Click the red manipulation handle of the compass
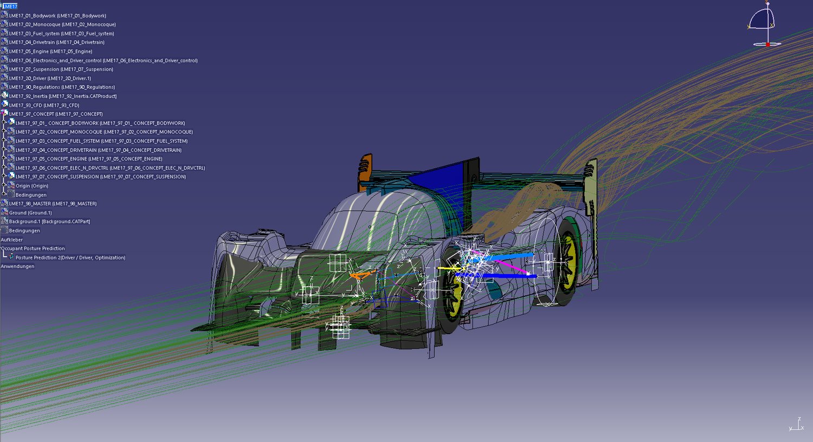Image resolution: width=813 pixels, height=442 pixels. coord(768,44)
